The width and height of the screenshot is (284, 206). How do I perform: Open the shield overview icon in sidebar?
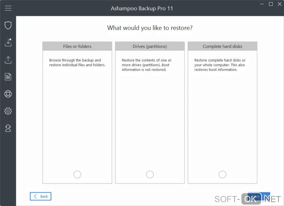(8, 25)
